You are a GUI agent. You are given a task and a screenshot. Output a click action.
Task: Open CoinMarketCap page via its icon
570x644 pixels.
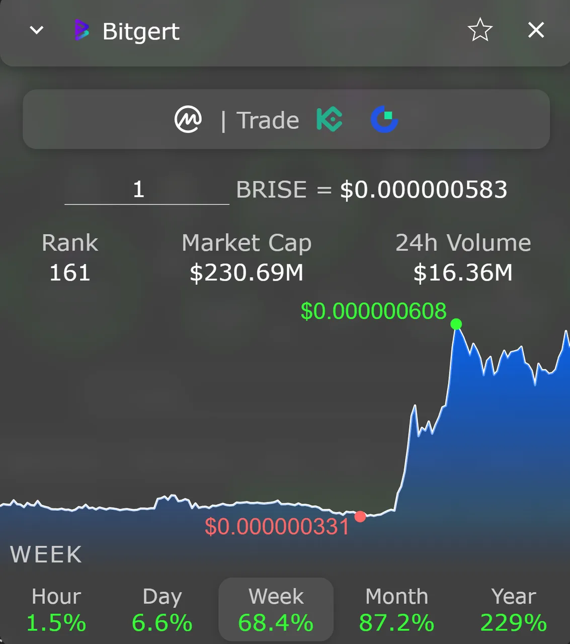(188, 120)
